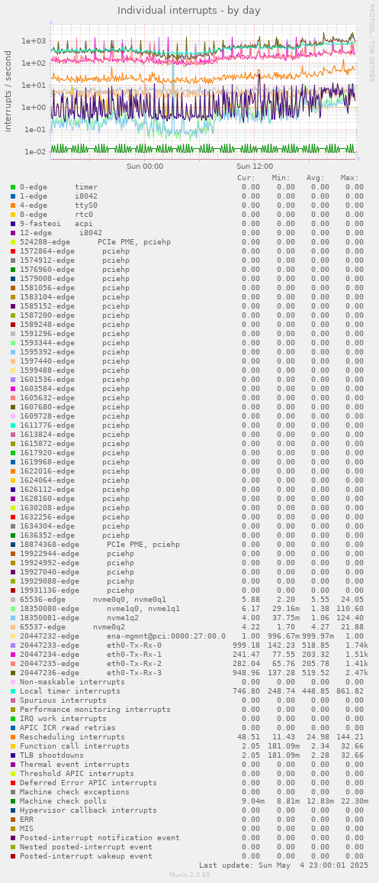Click the graph title Individual interrupts by day
379x883 pixels.
click(x=189, y=10)
